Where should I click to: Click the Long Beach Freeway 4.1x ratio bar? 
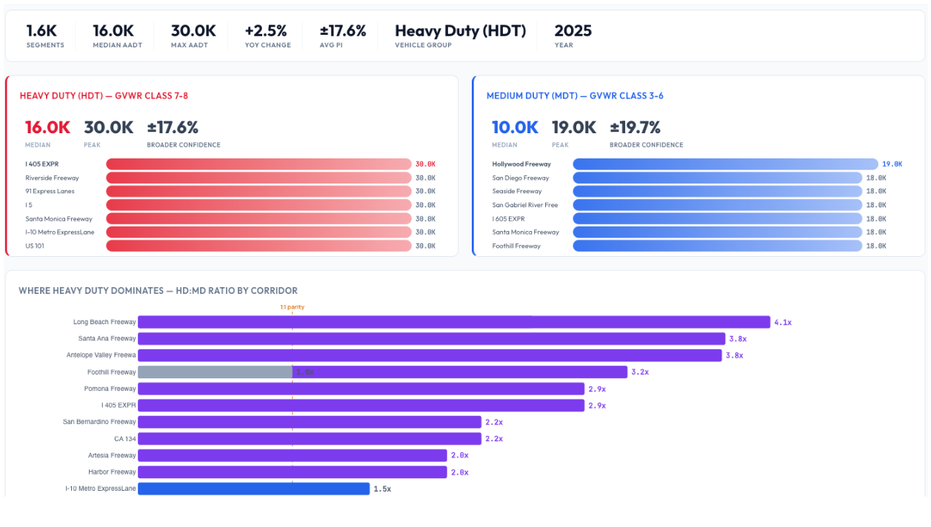pos(453,322)
